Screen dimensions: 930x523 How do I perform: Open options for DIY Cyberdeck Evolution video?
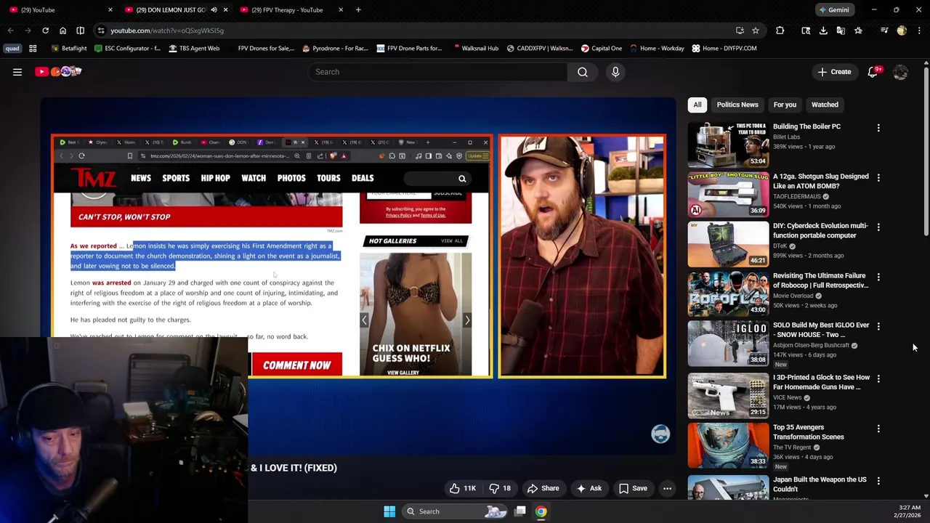pyautogui.click(x=878, y=227)
